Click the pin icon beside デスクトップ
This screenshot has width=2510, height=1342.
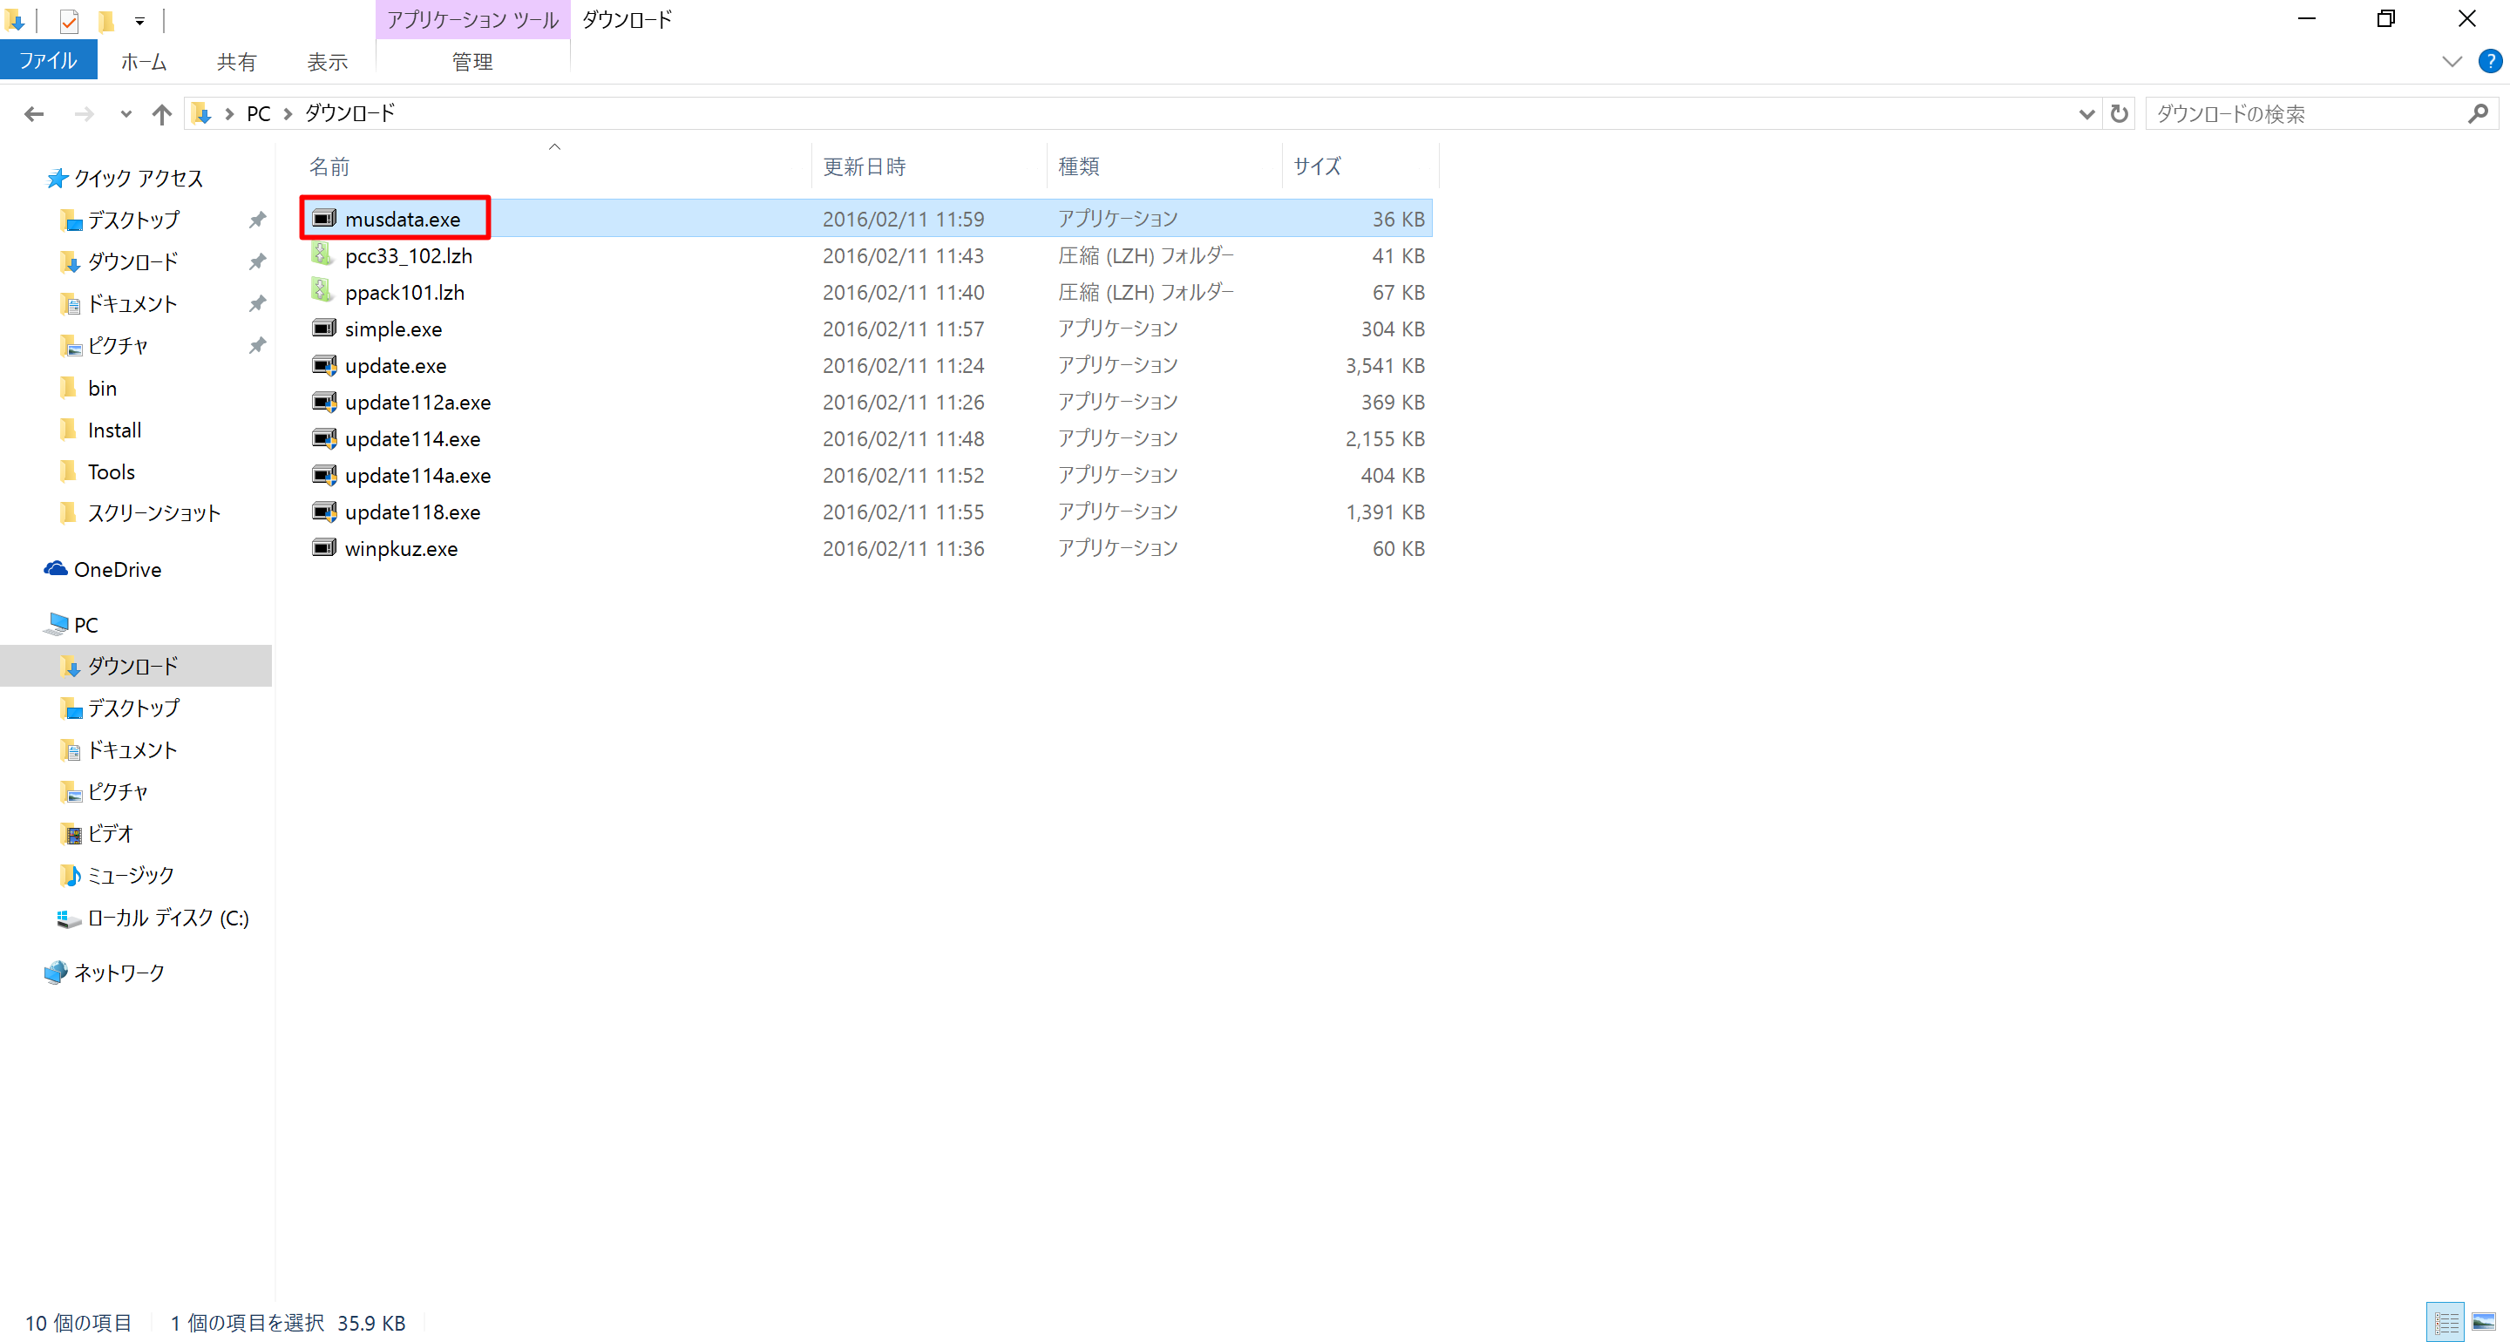tap(257, 220)
